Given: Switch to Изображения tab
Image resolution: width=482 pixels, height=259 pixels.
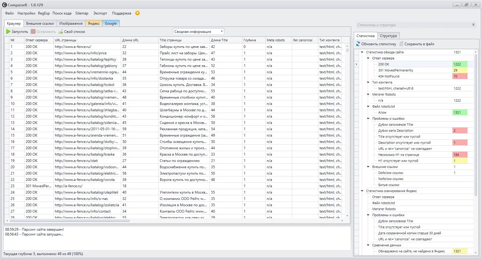Looking at the screenshot, I should [71, 23].
